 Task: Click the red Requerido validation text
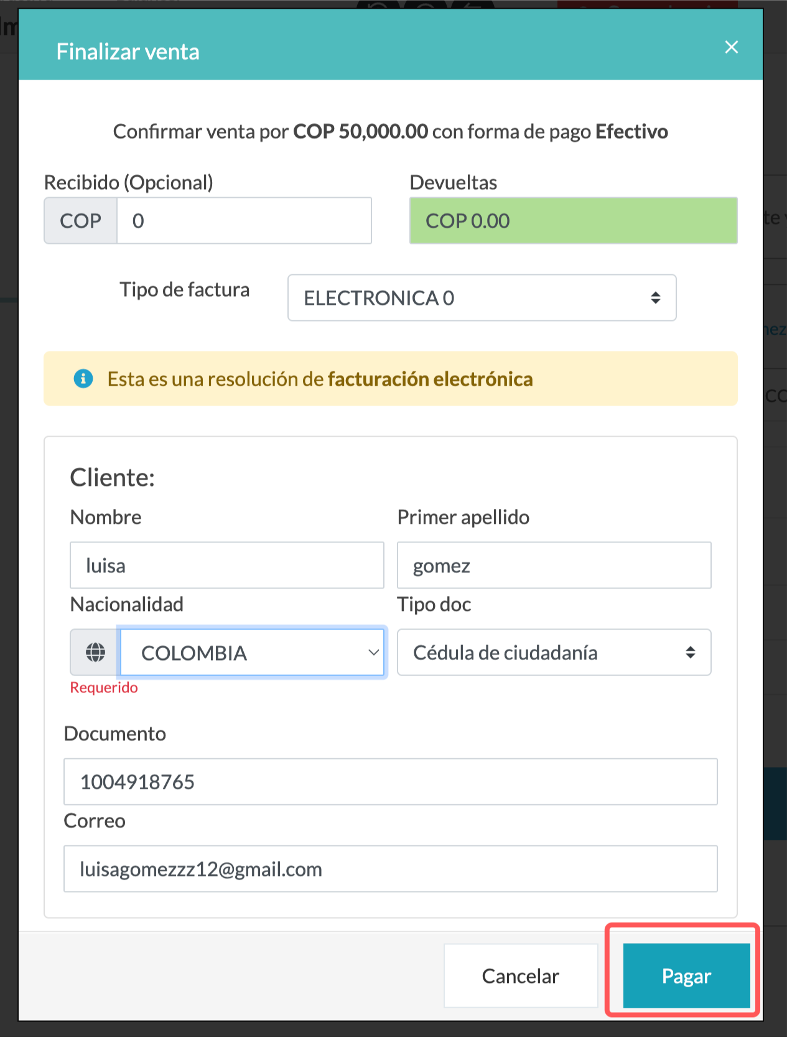click(104, 687)
